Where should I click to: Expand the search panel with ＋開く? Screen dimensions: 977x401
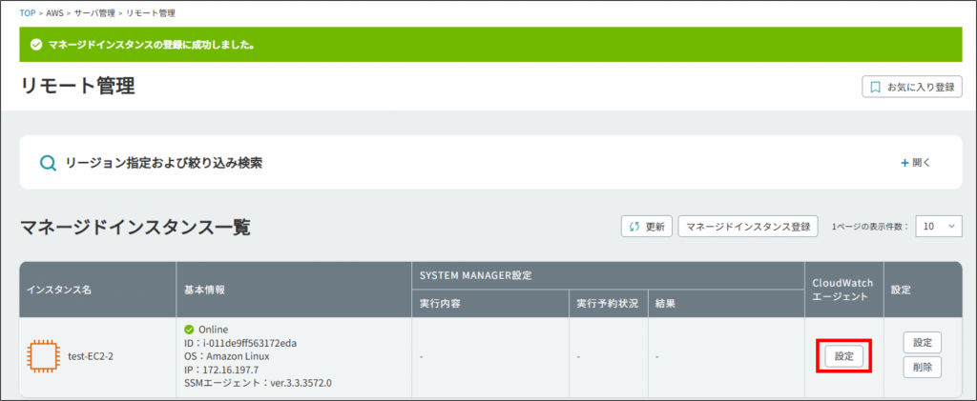pyautogui.click(x=915, y=163)
